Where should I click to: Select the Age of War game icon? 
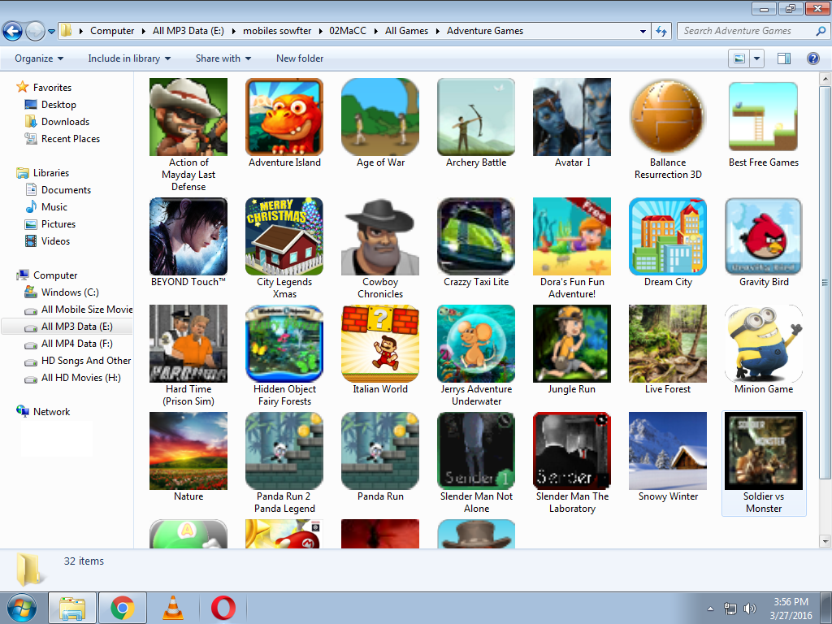380,117
